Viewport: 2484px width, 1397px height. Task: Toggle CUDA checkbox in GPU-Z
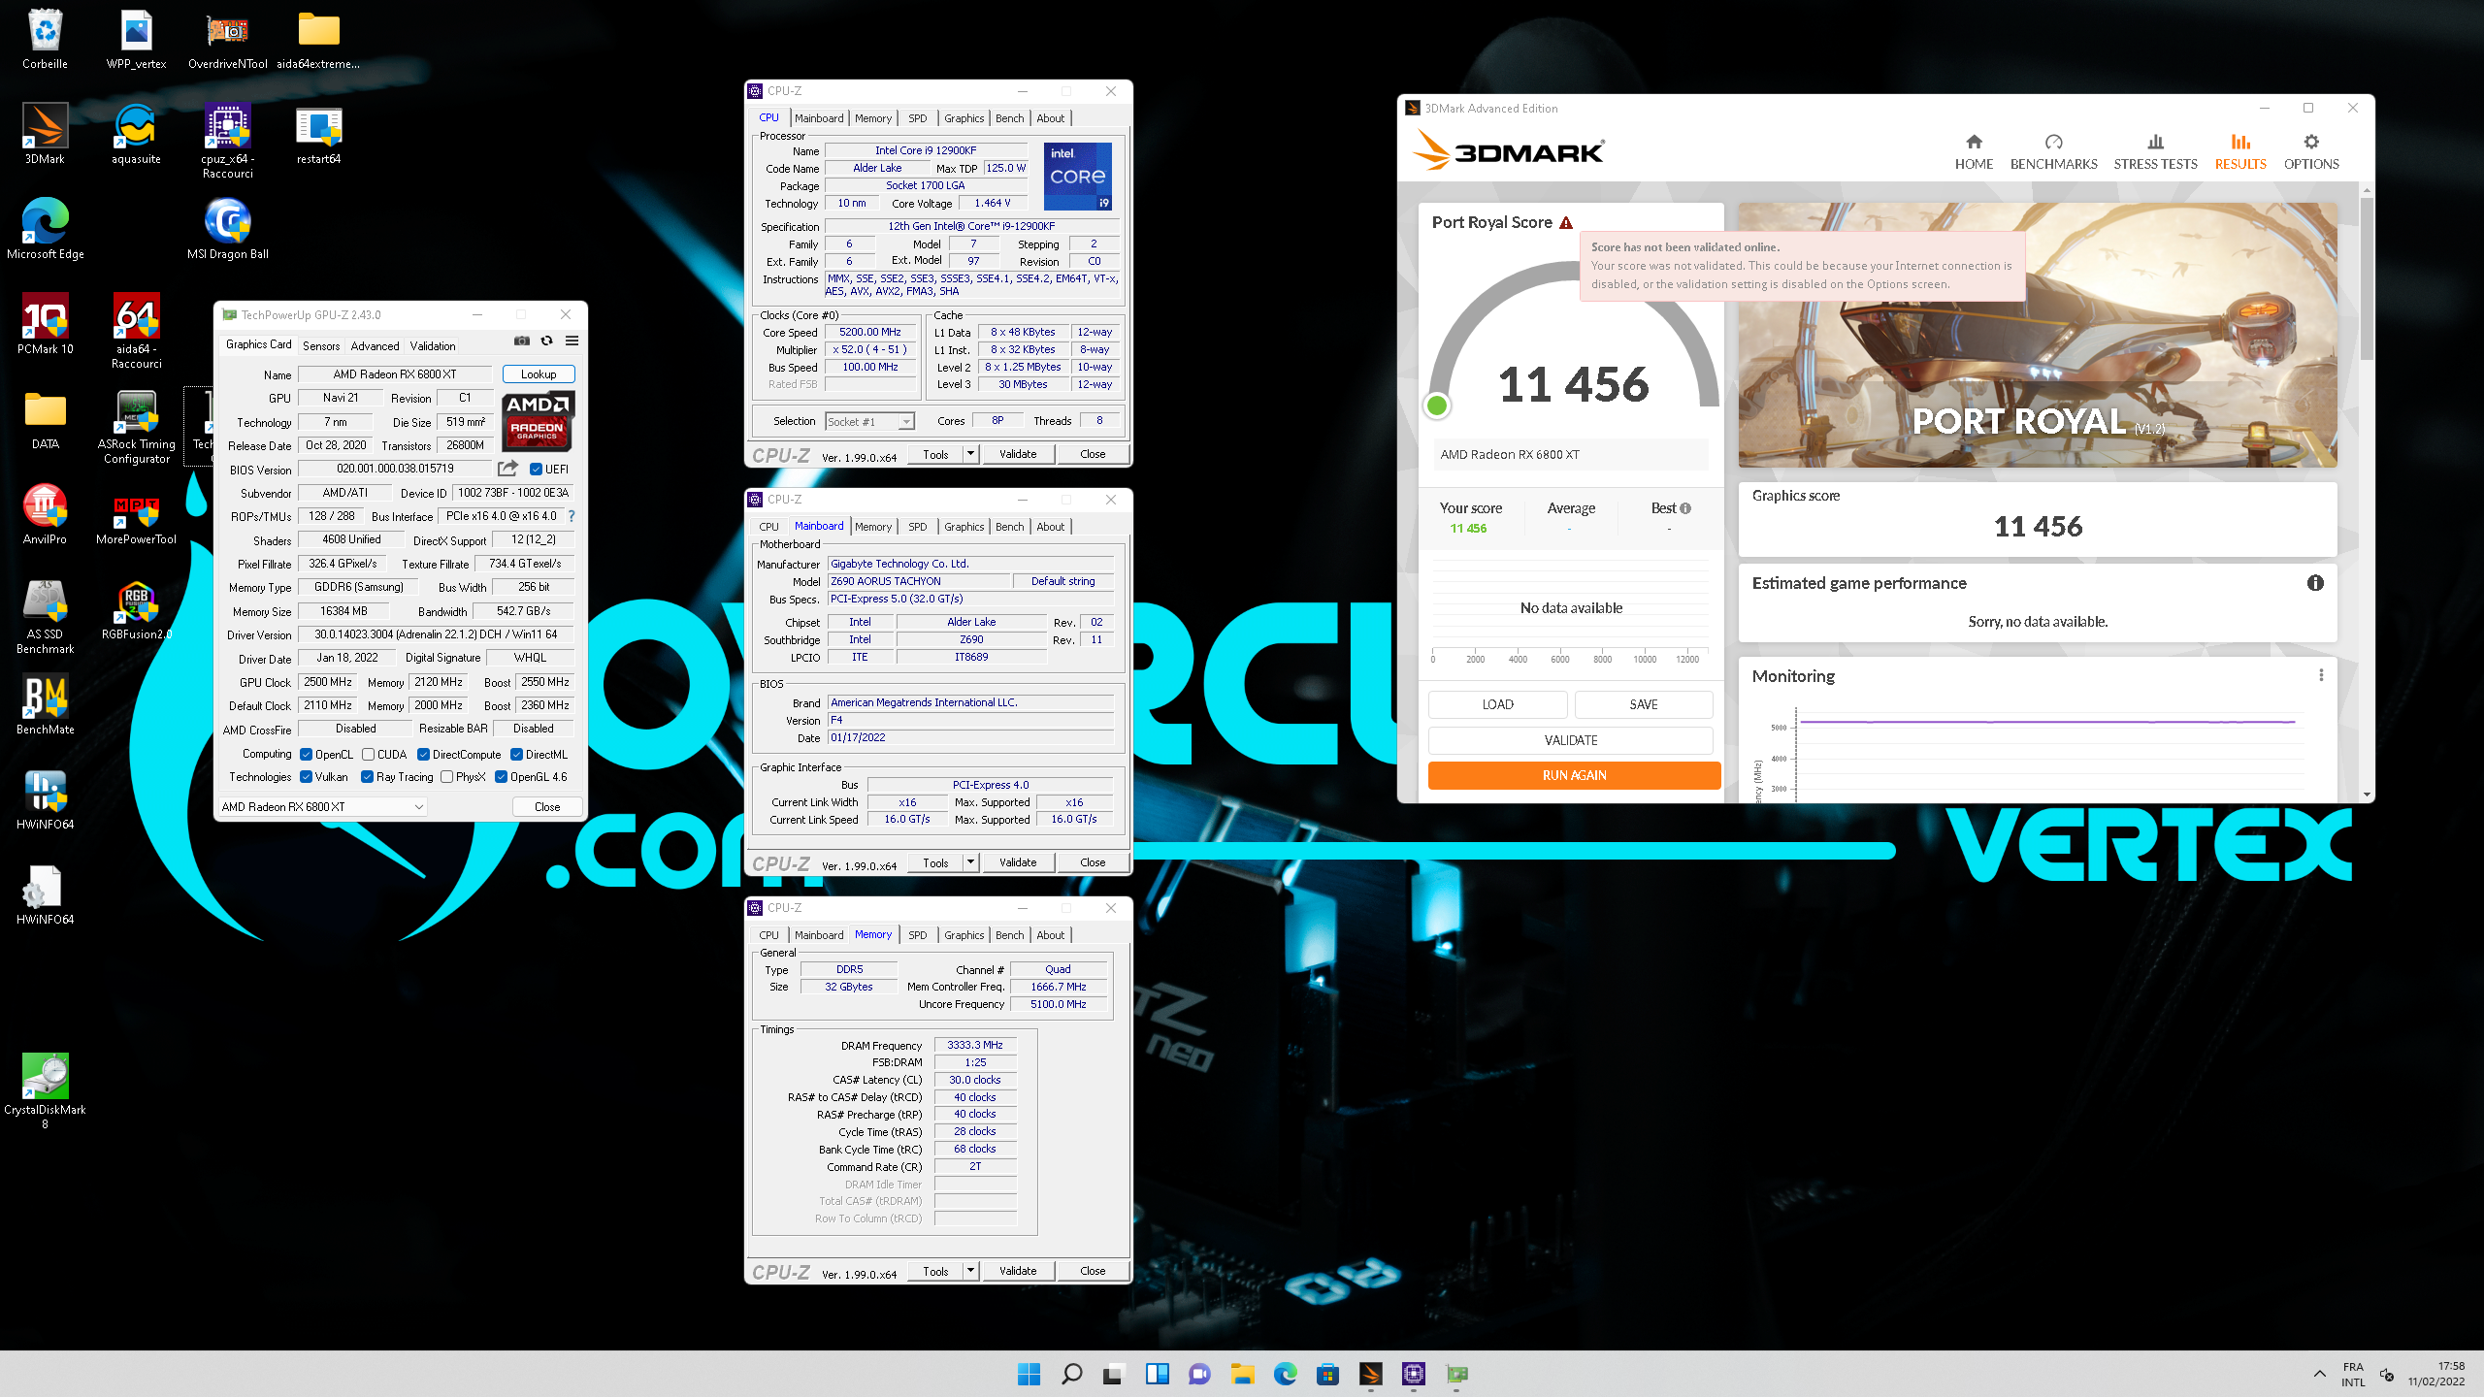pyautogui.click(x=368, y=755)
